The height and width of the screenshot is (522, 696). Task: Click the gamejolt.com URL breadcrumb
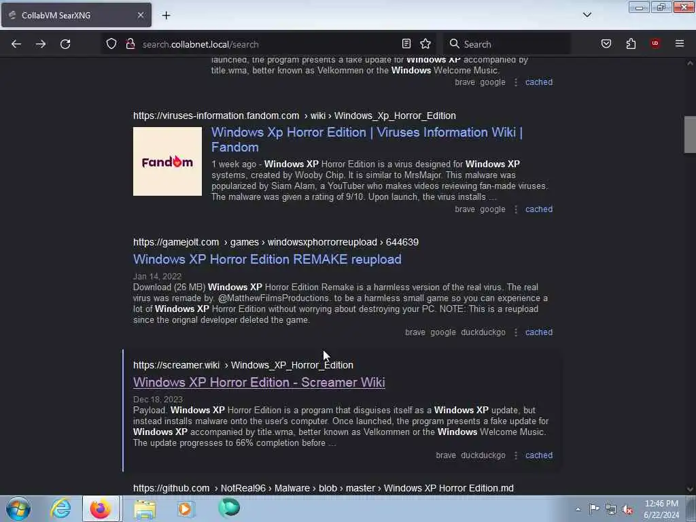[x=276, y=242]
